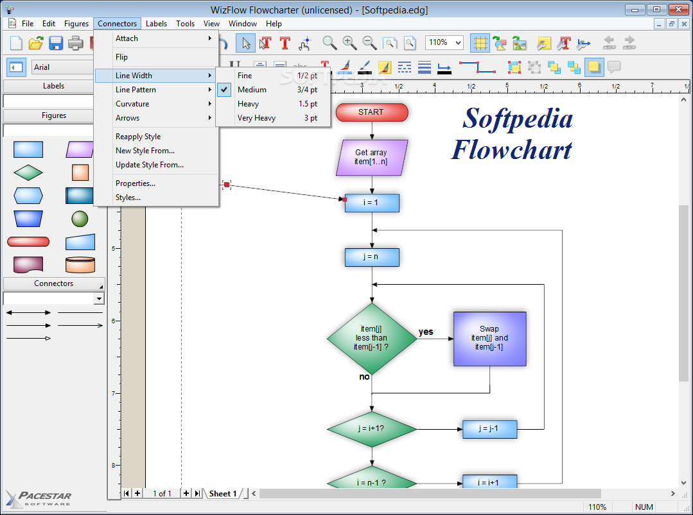The image size is (693, 515).
Task: Click the New document icon
Action: click(x=16, y=43)
